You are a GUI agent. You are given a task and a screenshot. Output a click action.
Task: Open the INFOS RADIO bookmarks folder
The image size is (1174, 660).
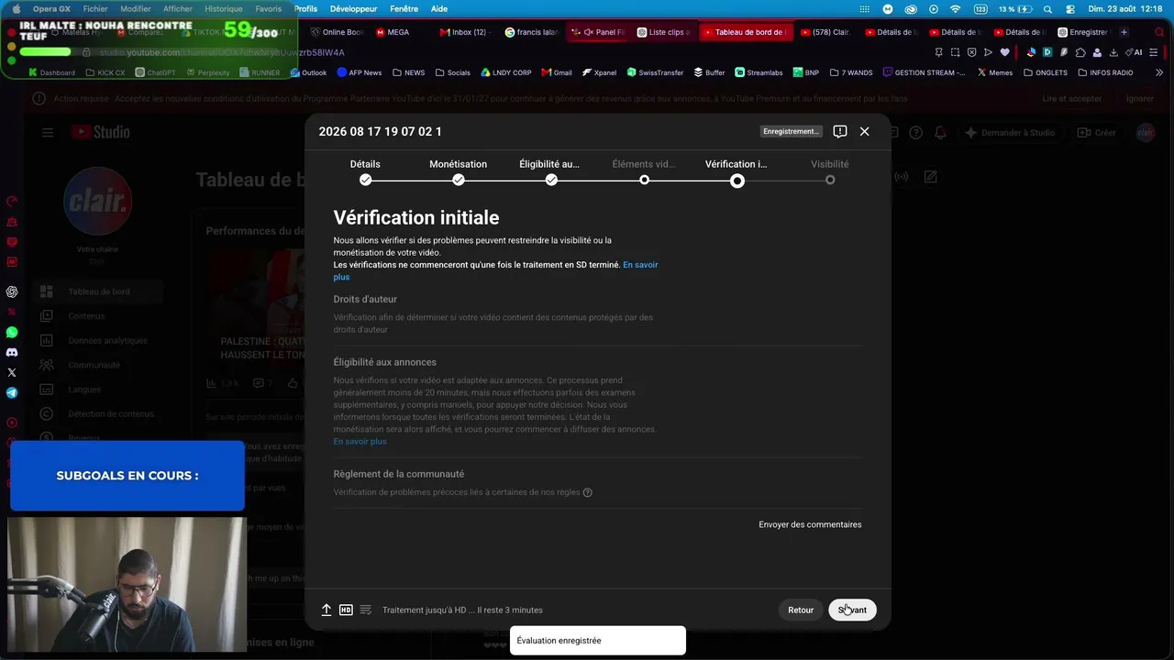(1105, 72)
